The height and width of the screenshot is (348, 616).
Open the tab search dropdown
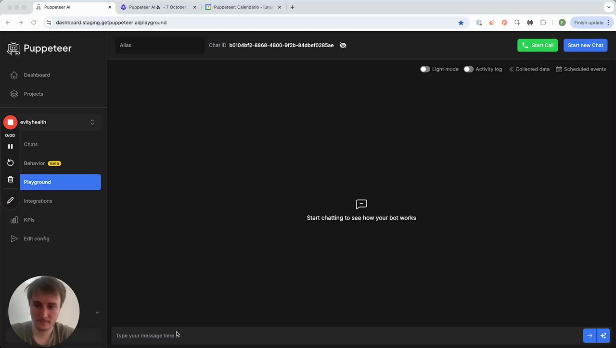pyautogui.click(x=609, y=7)
